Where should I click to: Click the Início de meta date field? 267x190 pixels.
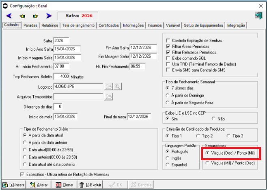(x=65, y=117)
